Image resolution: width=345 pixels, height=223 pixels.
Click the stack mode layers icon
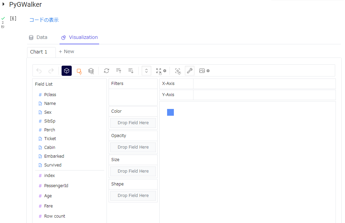coord(91,71)
